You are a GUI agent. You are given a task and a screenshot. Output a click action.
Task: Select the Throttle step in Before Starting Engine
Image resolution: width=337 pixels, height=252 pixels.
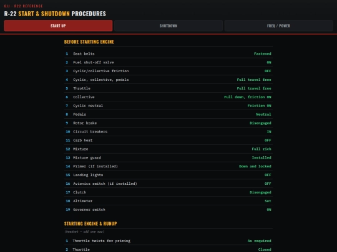pyautogui.click(x=168, y=88)
